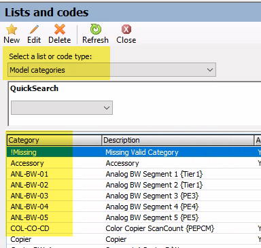Click Analog BW Segment 3 {PE3} description
The width and height of the screenshot is (261, 248).
point(152,196)
